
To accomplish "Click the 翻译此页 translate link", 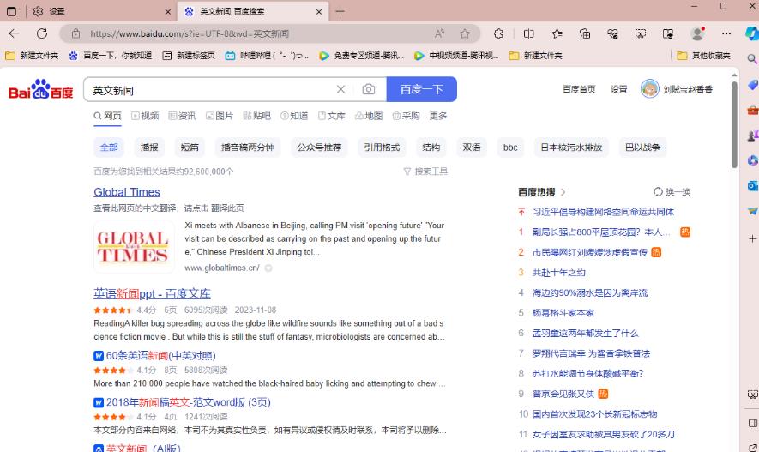I will (x=227, y=208).
